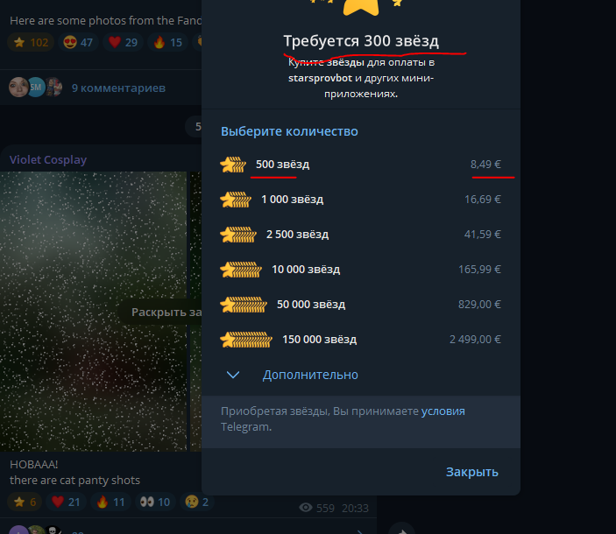This screenshot has width=616, height=534.
Task: Click the fire reaction with 15
Action: tap(167, 42)
